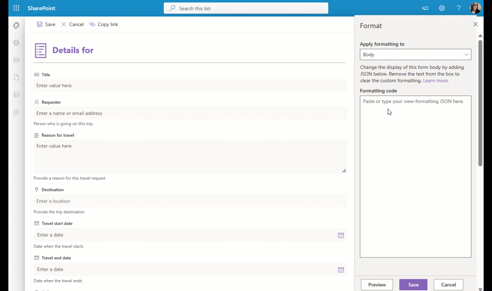The height and width of the screenshot is (291, 492).
Task: Open the calendar picker for Travel start date
Action: [341, 235]
